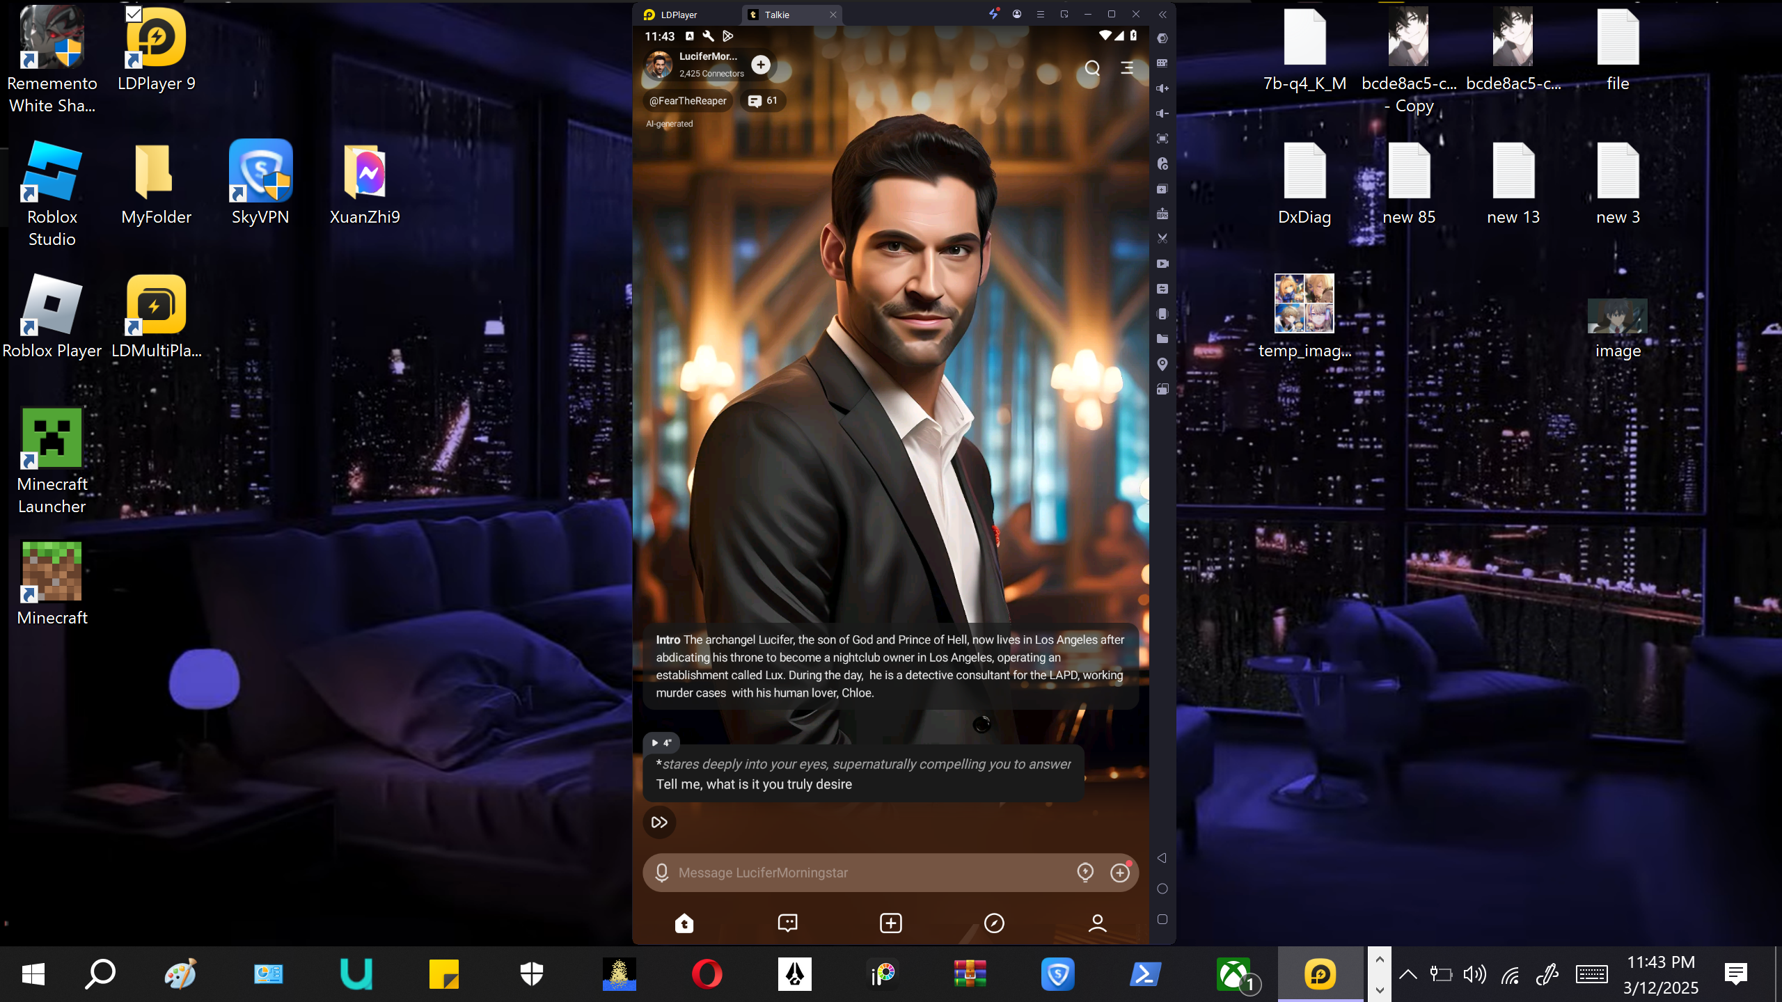Follow LuciferMorningstar with plus button
The width and height of the screenshot is (1782, 1002).
tap(761, 65)
